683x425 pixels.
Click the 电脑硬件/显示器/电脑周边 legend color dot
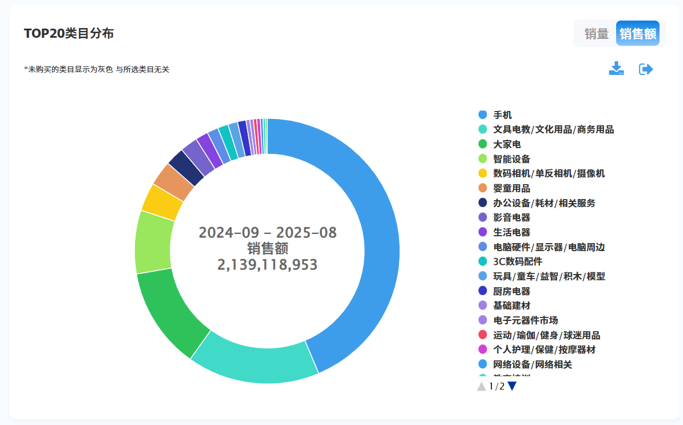click(x=483, y=247)
